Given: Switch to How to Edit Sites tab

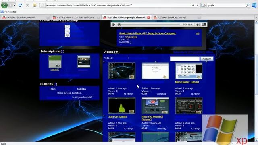Looking at the screenshot, I should 76,17.
